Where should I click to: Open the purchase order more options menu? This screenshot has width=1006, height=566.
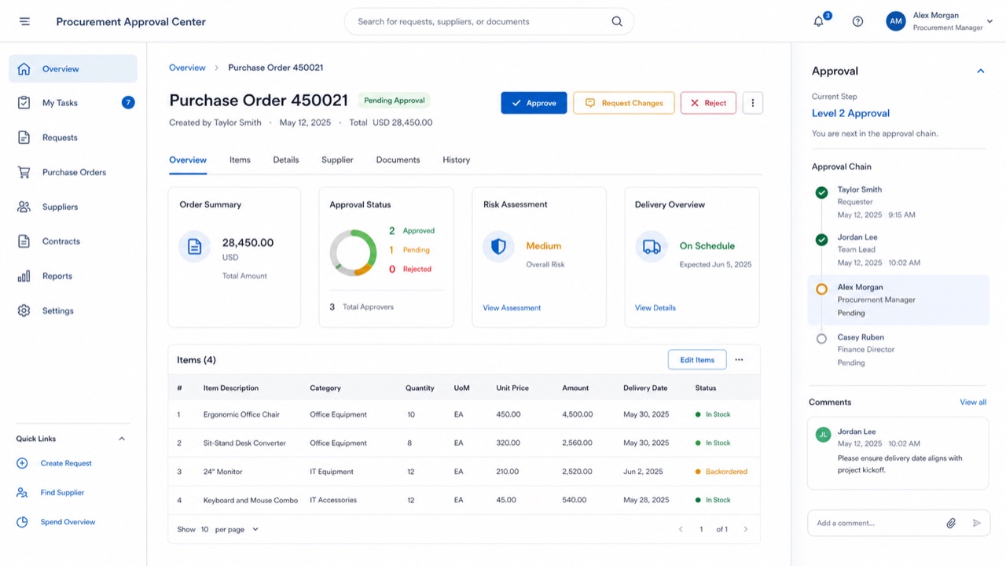[753, 103]
